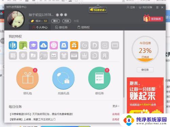The height and width of the screenshot is (127, 170).
Task: Click the second badge beside the username
Action: pos(62,15)
